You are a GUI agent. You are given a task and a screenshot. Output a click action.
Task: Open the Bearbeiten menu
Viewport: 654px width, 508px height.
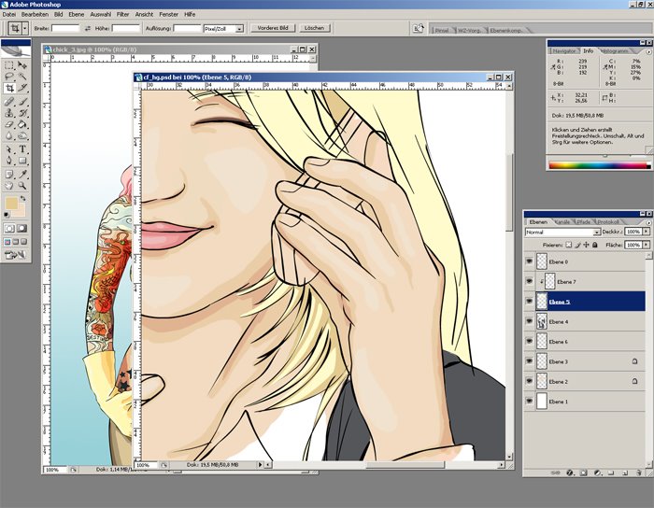coord(35,14)
